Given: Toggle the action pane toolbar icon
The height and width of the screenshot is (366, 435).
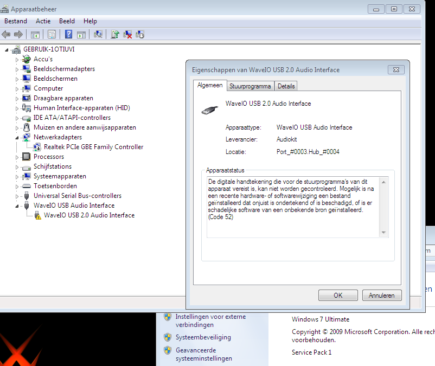Looking at the screenshot, I should [x=81, y=35].
